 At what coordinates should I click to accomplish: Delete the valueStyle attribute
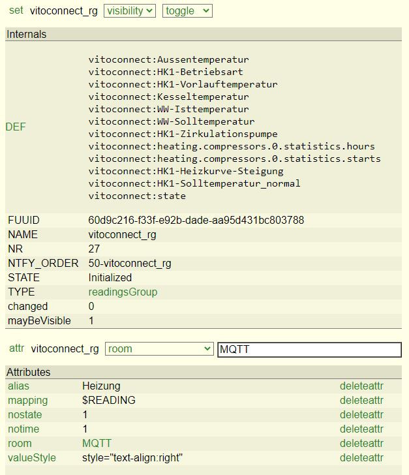pyautogui.click(x=361, y=457)
